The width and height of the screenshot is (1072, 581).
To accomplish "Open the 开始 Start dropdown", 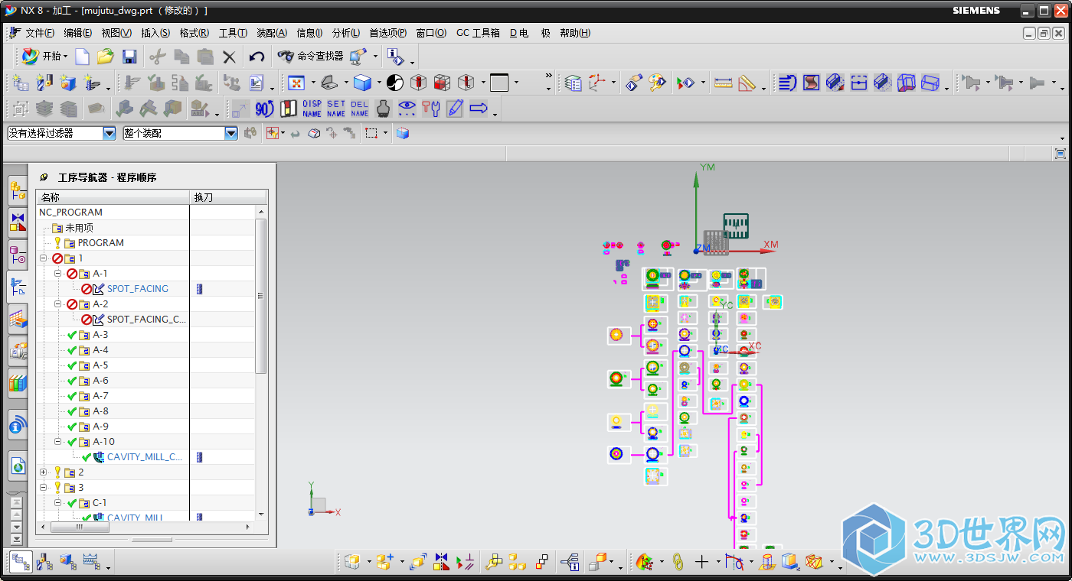I will (44, 57).
